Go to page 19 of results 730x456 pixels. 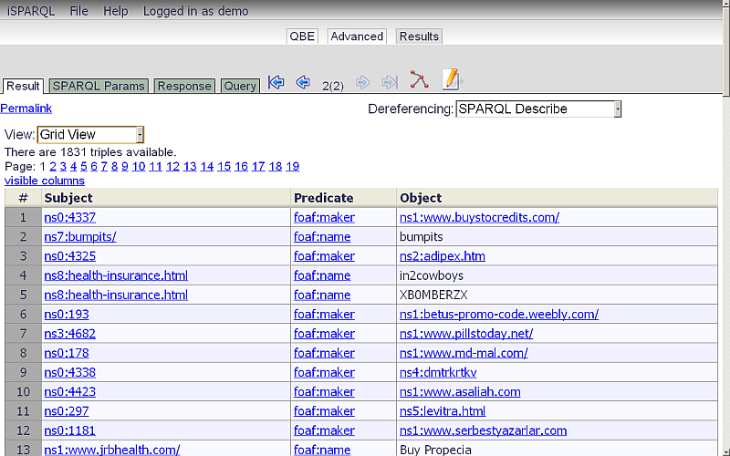[x=292, y=166]
